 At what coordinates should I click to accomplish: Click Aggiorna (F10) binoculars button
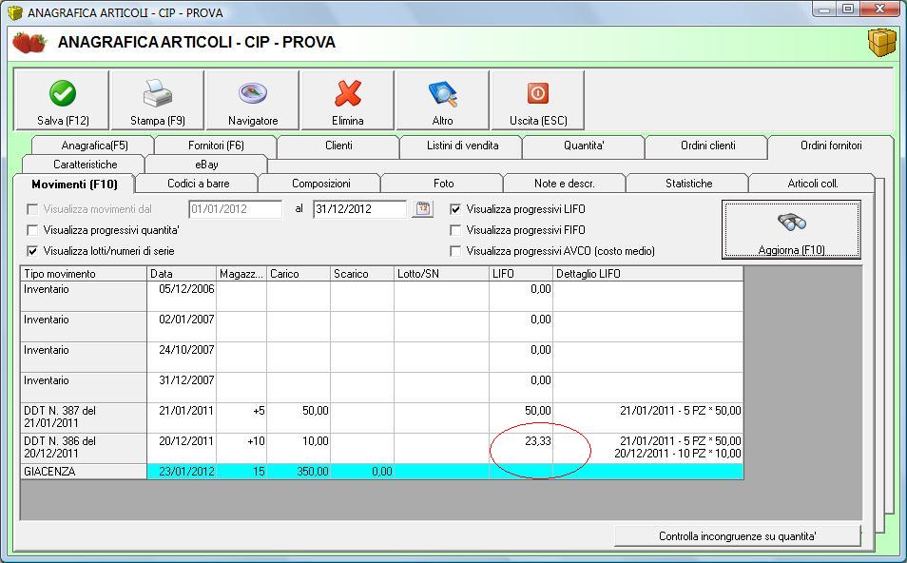point(791,230)
